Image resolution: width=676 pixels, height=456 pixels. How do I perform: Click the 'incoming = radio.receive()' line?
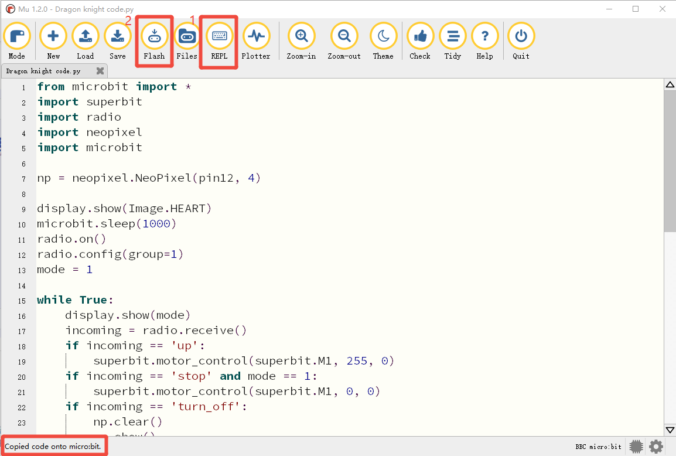point(156,331)
